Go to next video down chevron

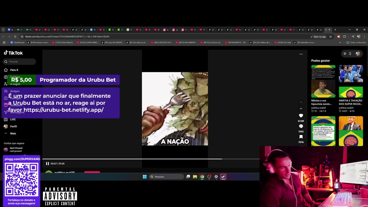tap(301, 108)
